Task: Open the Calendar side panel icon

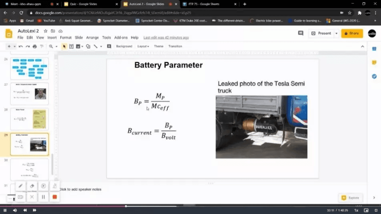Action: pos(374,49)
